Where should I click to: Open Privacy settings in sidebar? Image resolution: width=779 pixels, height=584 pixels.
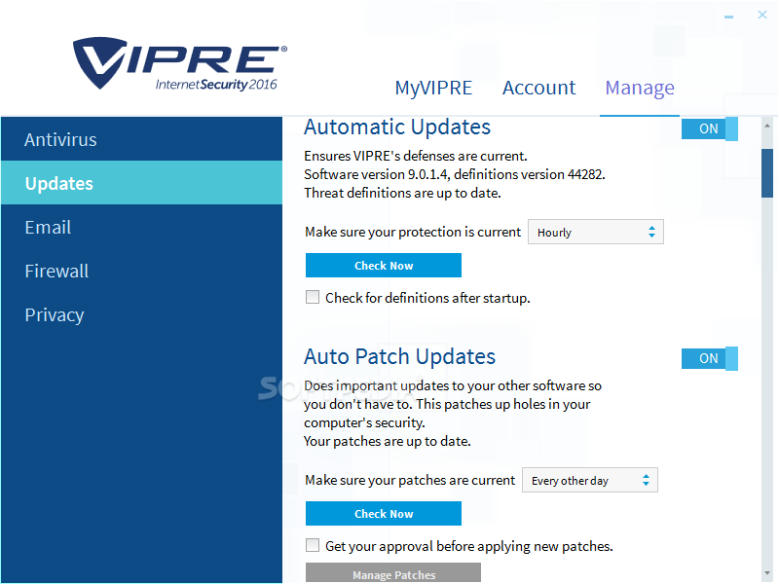(141, 314)
